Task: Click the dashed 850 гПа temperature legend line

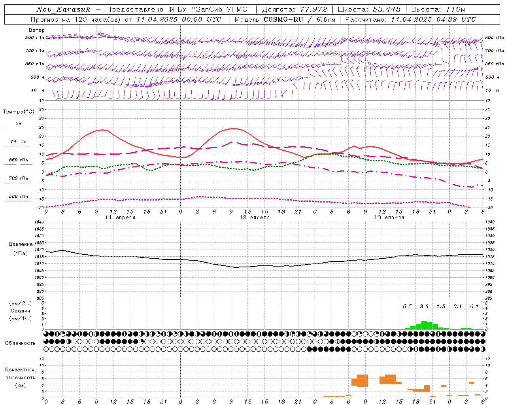Action: click(18, 164)
